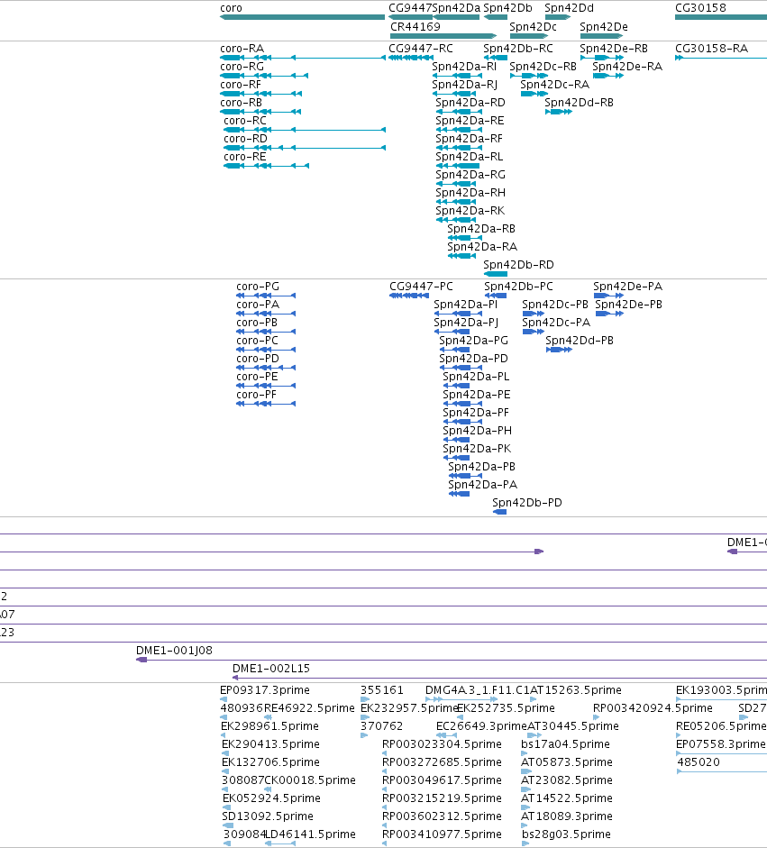Select the Spn42Dd gene label
The image size is (767, 848).
[x=569, y=7]
